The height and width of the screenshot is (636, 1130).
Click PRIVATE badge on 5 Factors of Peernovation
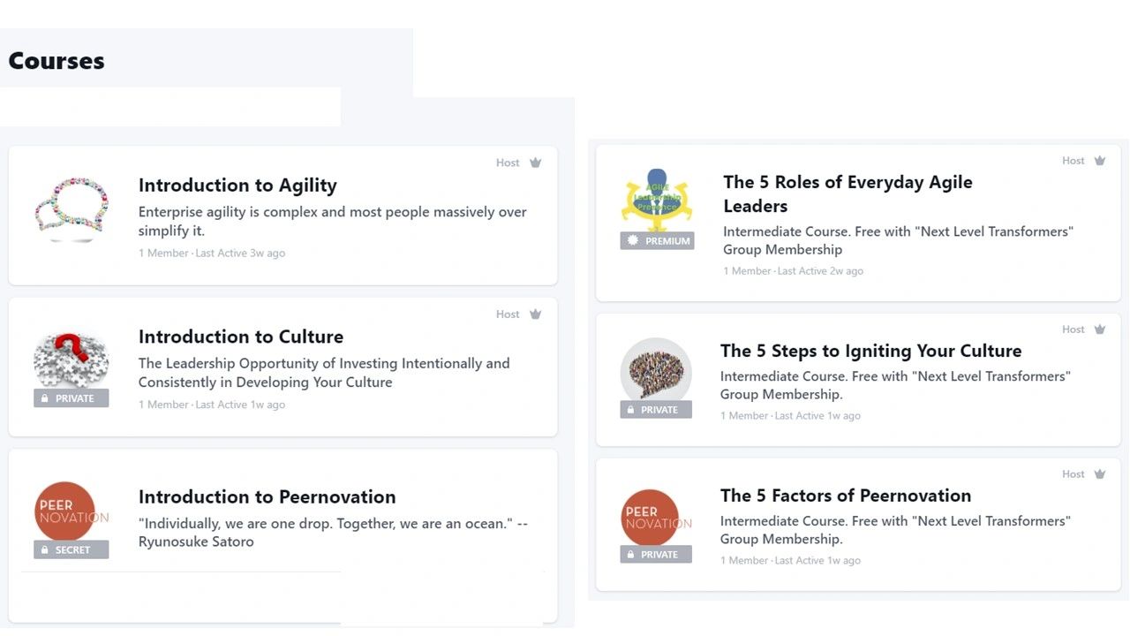pos(656,555)
